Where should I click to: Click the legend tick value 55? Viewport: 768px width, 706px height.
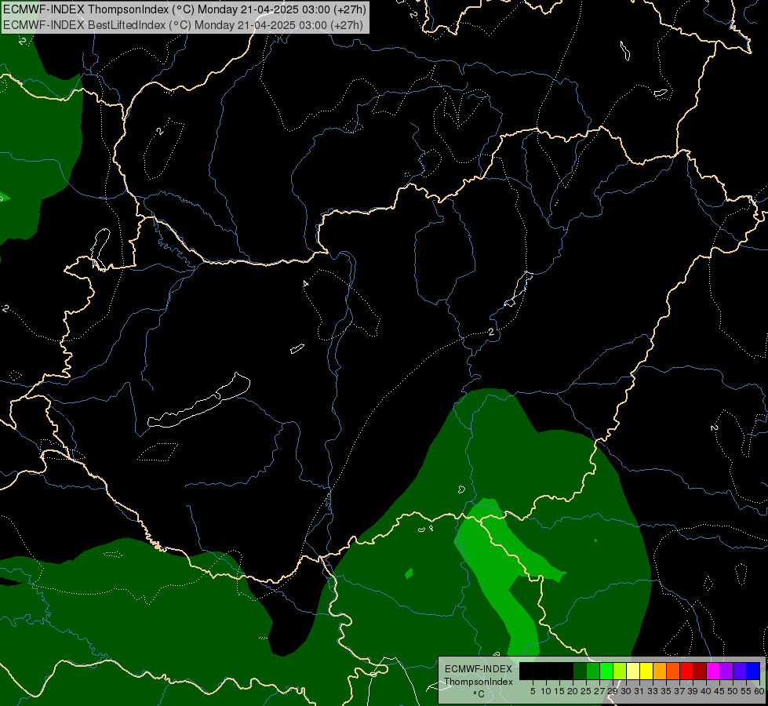(746, 691)
